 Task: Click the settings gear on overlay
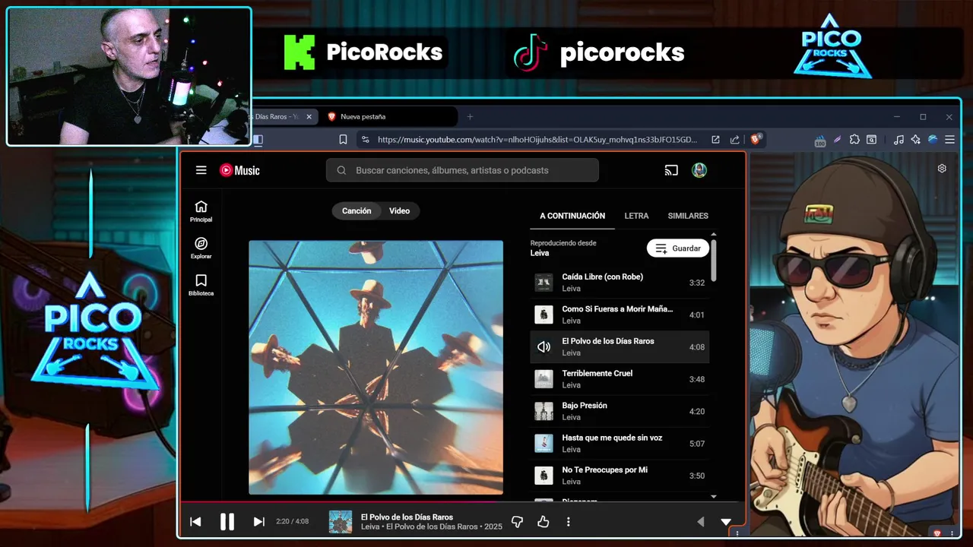click(942, 169)
